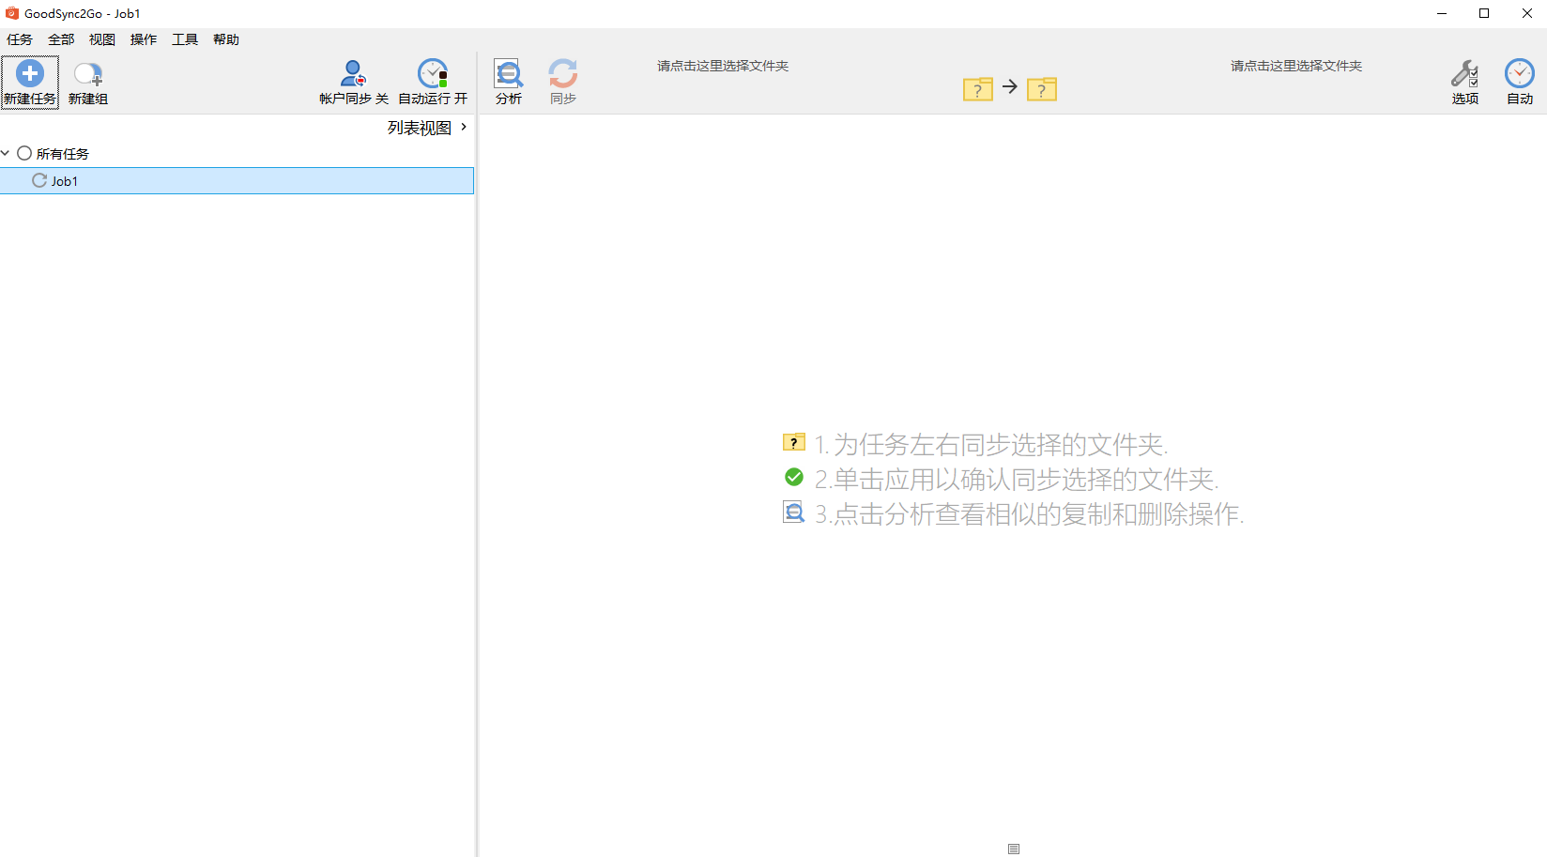Viewport: 1547px width, 857px height.
Task: Click hint text 3.点击分析查看相似的复制和删除操作
Action: coord(1029,513)
